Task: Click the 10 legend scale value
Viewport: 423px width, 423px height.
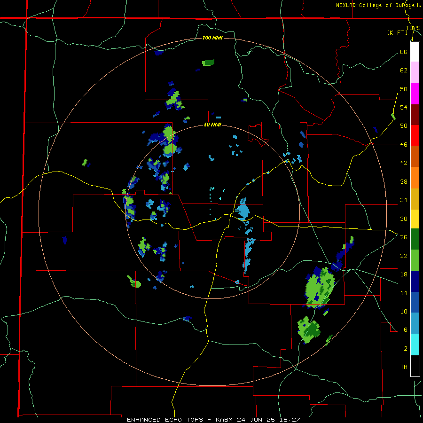Action: click(404, 312)
